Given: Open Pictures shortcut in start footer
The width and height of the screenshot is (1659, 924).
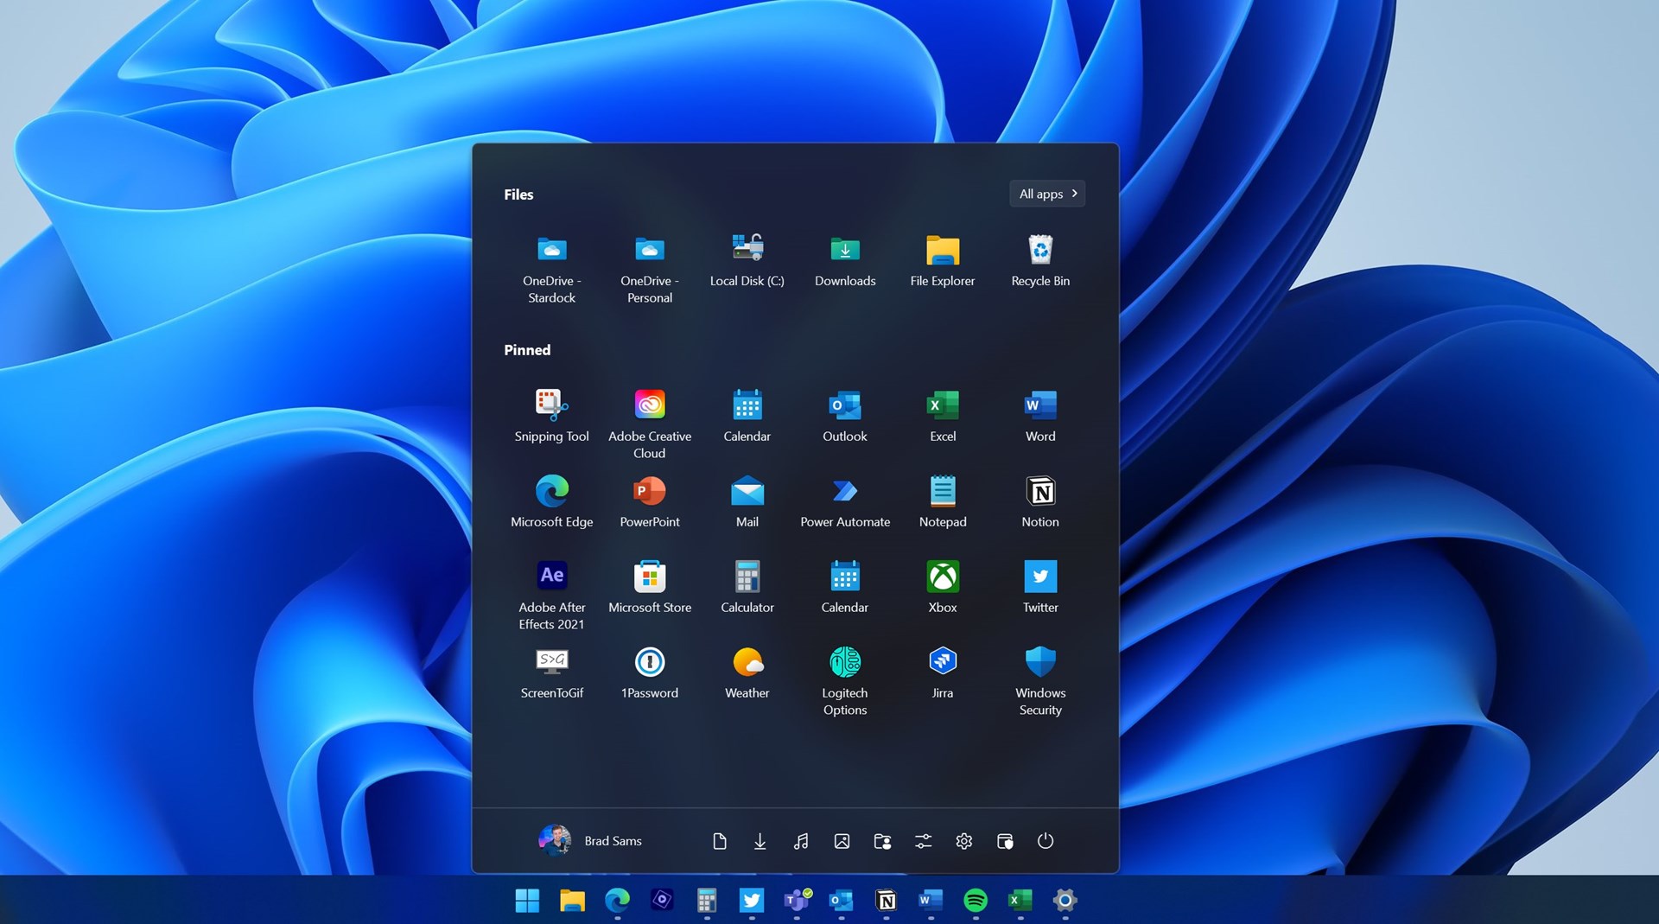Looking at the screenshot, I should 842,841.
